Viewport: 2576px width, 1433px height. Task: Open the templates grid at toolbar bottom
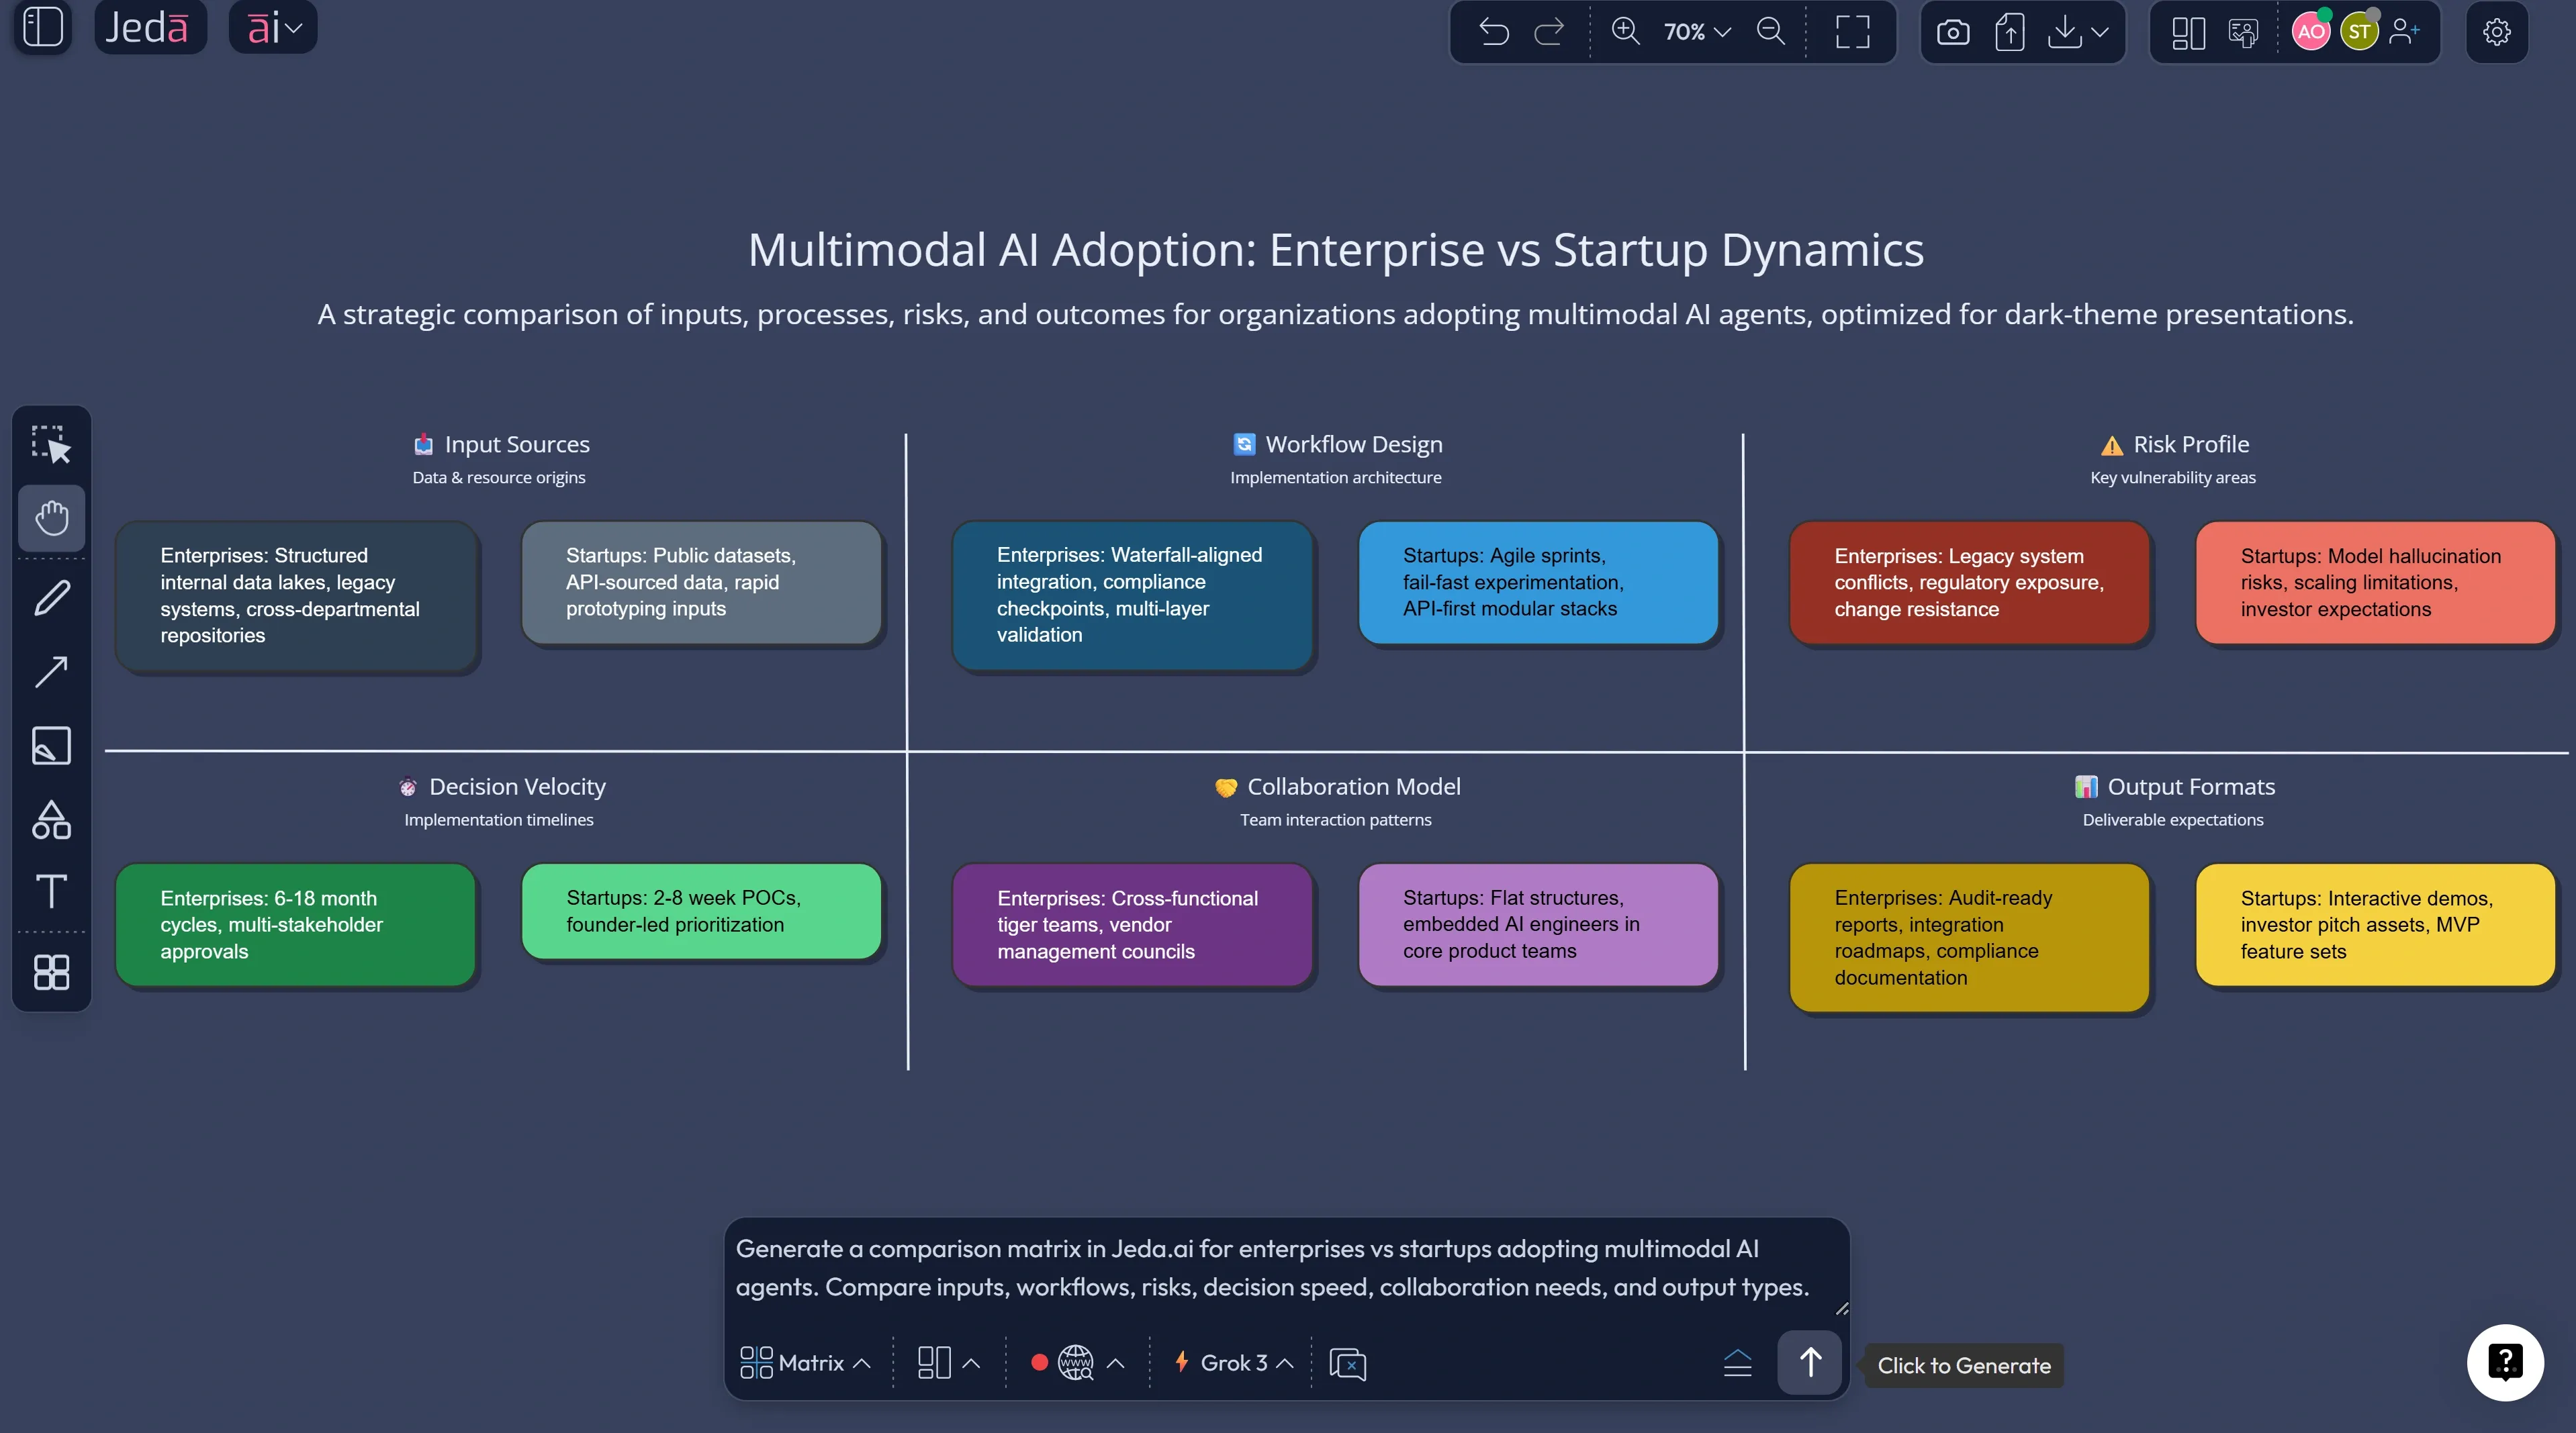(x=51, y=973)
